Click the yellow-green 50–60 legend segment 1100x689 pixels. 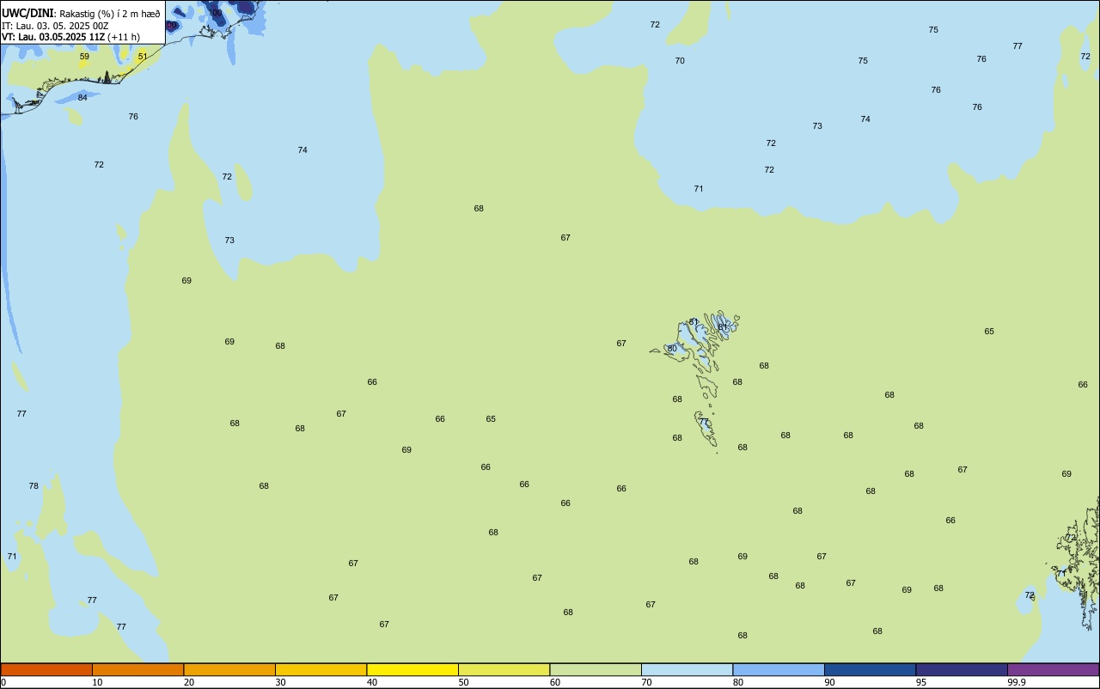coord(504,669)
